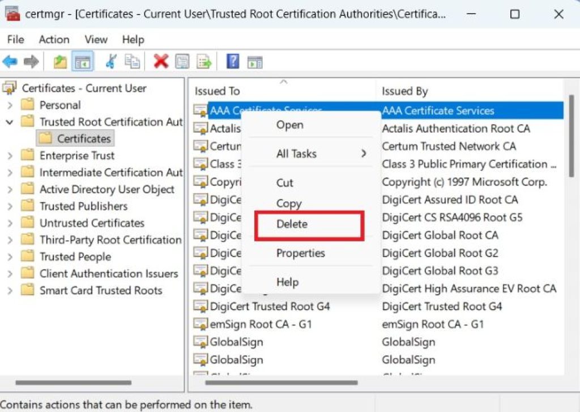Select Active Directory User Object tree item
Screen dimensions: 580x412
click(x=107, y=189)
